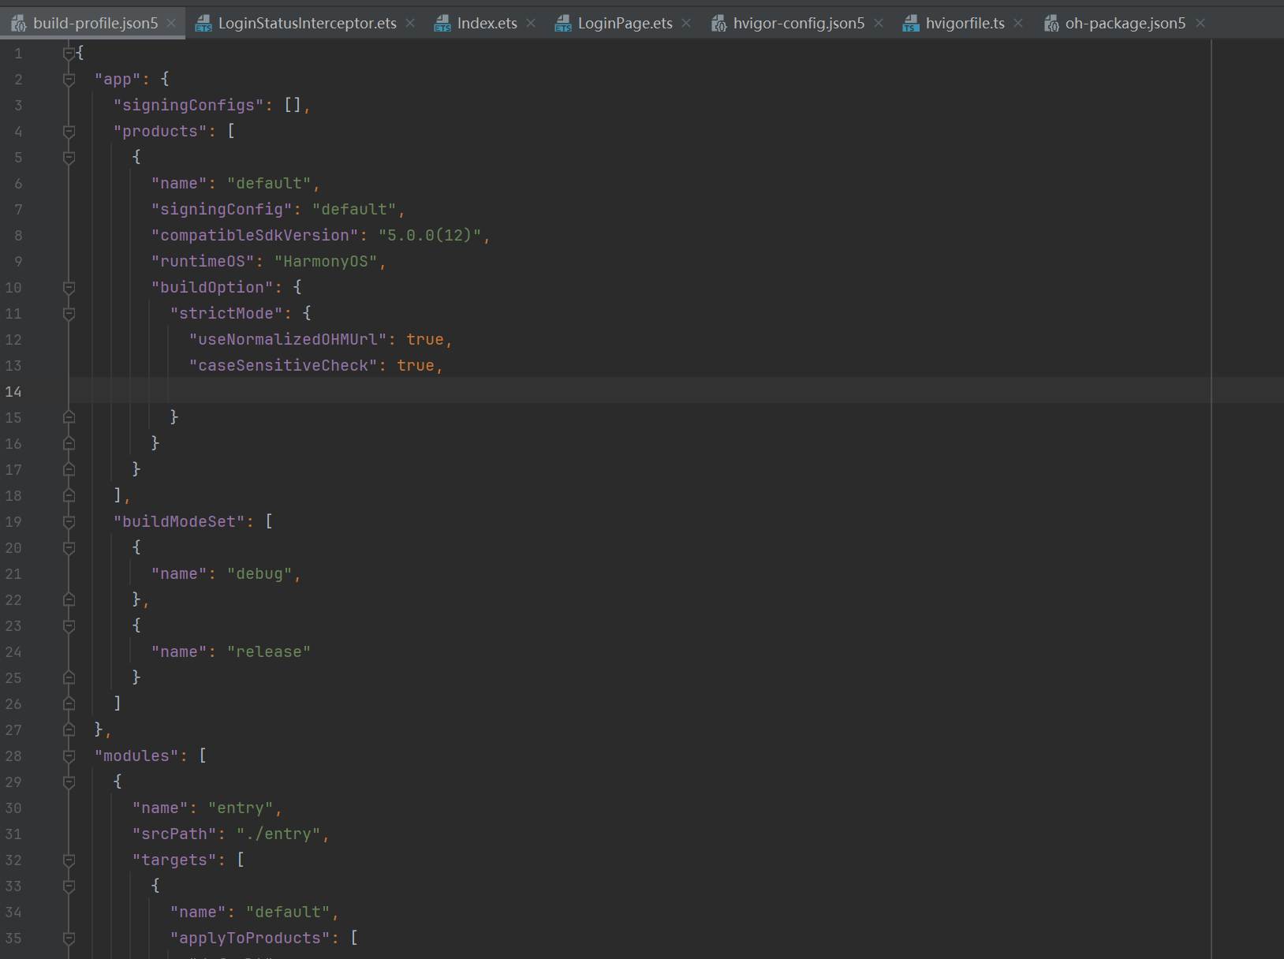Screen dimensions: 1284x959
Task: Close LoginStatusInterceptor.ets tab
Action: click(410, 24)
